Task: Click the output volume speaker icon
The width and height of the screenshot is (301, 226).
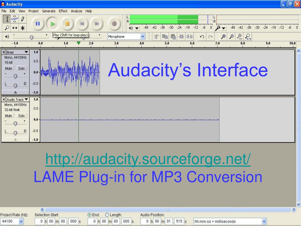Action: point(7,36)
